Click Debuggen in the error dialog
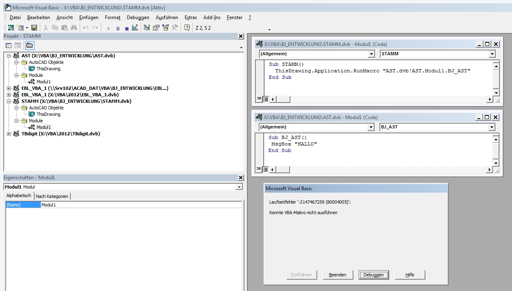 (374, 275)
